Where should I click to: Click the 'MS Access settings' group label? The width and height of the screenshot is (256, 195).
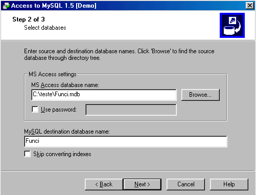click(53, 74)
